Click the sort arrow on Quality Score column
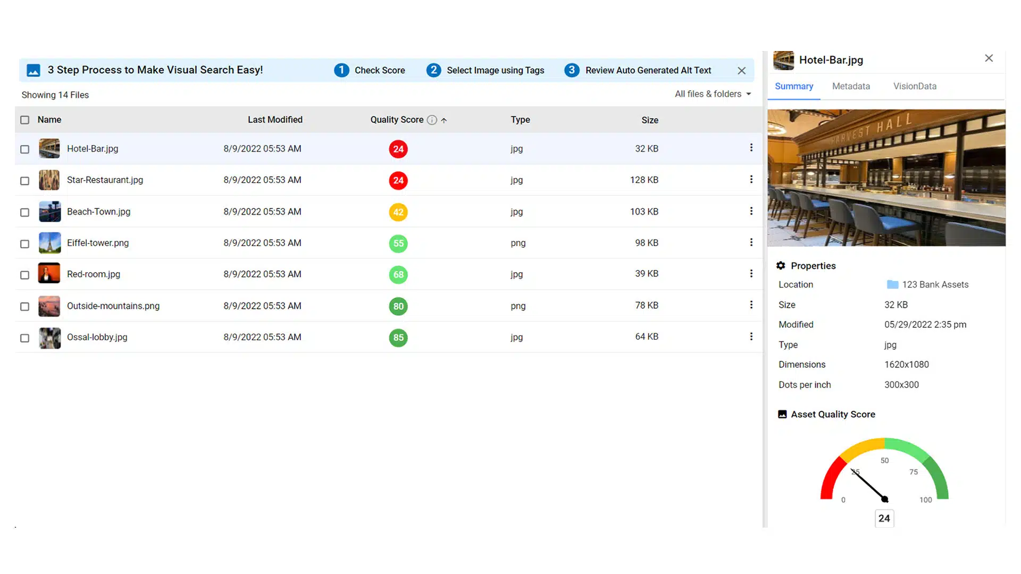1021x574 pixels. [x=445, y=120]
